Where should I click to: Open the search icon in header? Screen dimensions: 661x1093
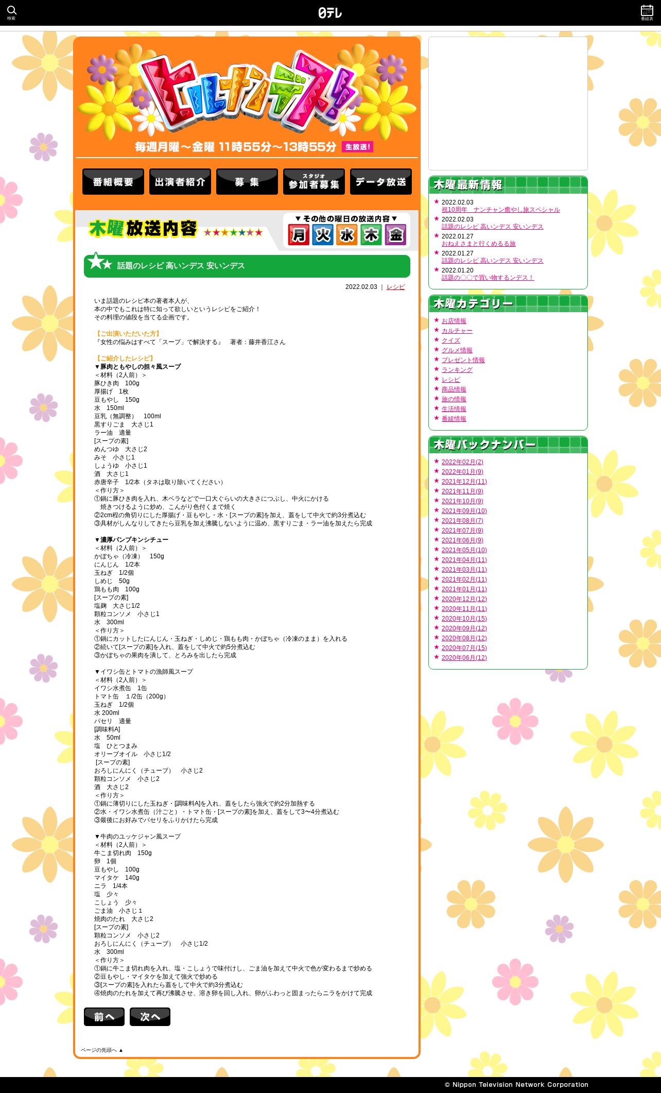click(11, 12)
